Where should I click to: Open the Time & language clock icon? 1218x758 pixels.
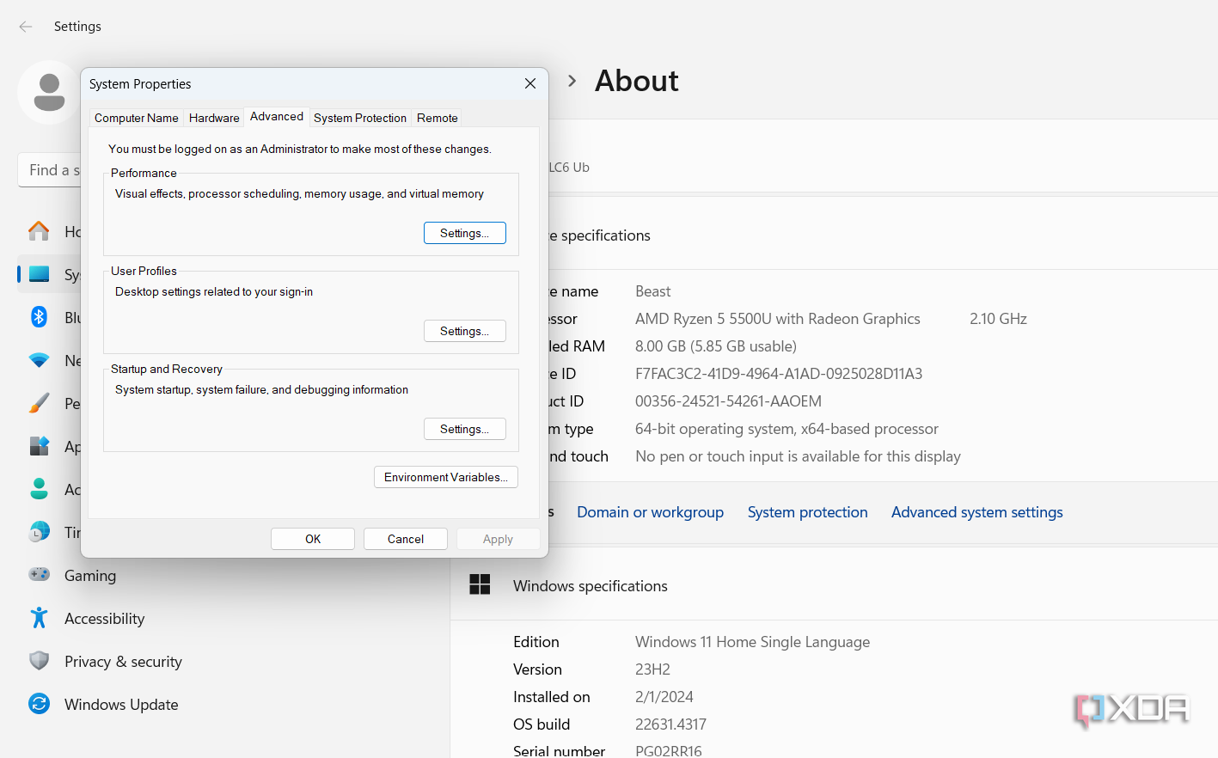39,532
